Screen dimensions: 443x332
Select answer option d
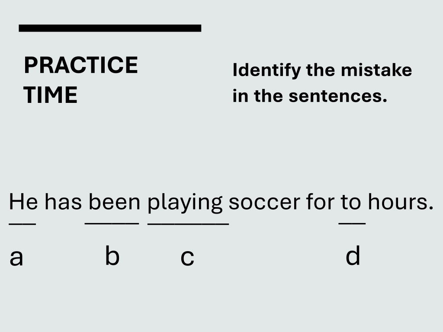click(x=353, y=255)
